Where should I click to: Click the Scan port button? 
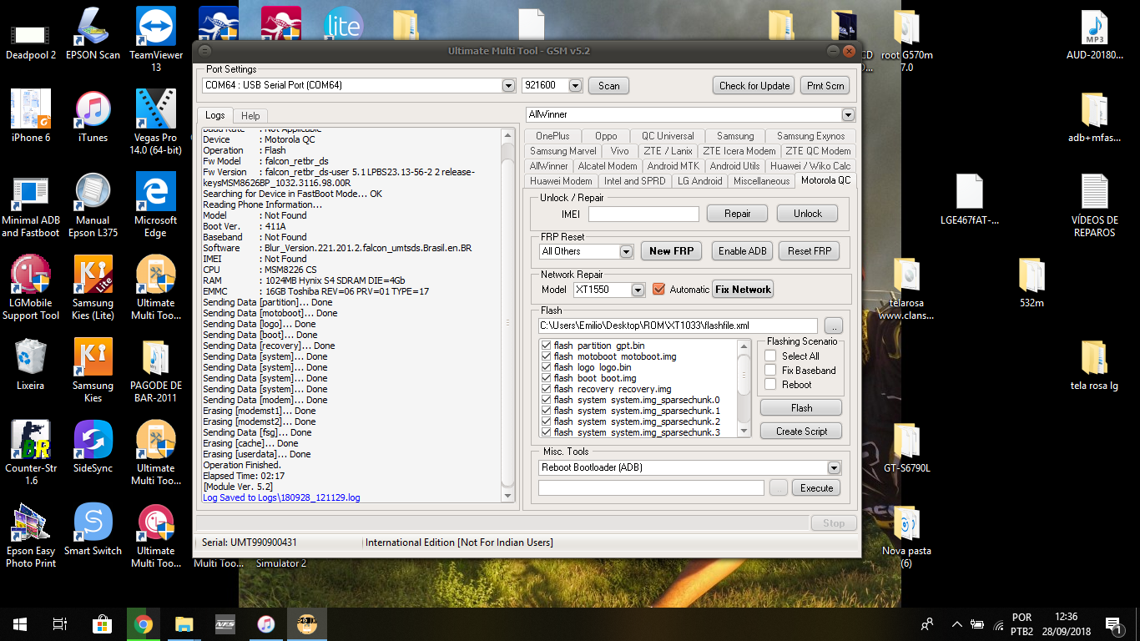609,85
